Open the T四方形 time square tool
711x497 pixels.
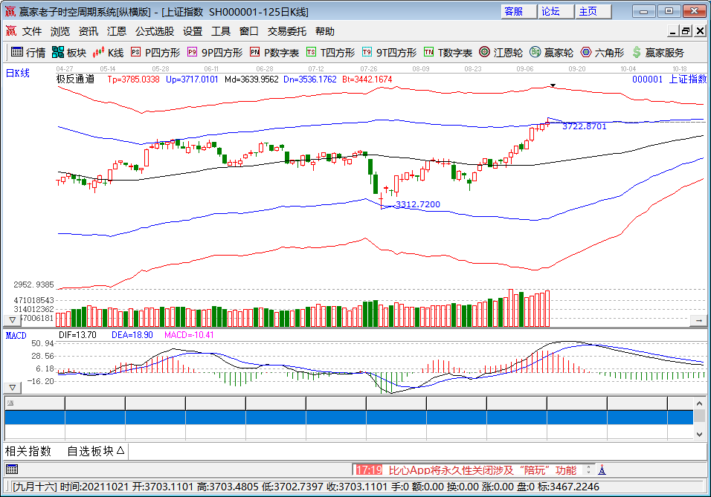point(330,53)
